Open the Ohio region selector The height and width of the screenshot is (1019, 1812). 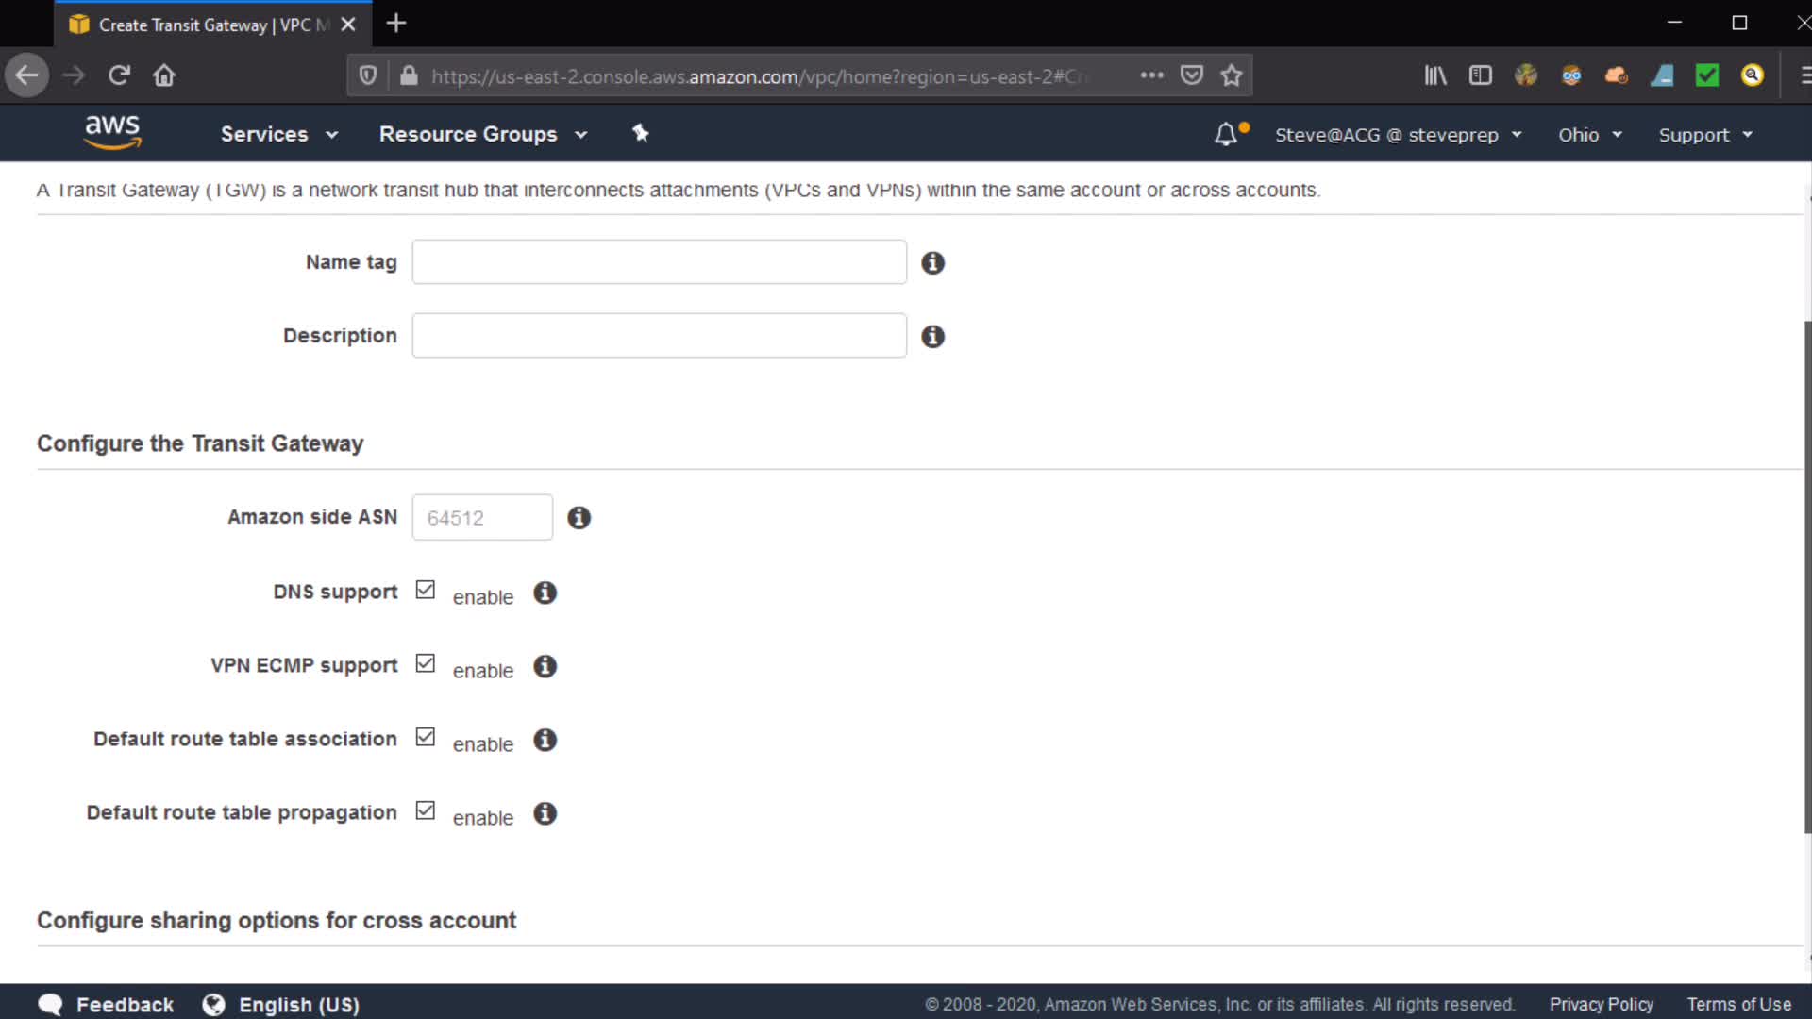[1589, 135]
